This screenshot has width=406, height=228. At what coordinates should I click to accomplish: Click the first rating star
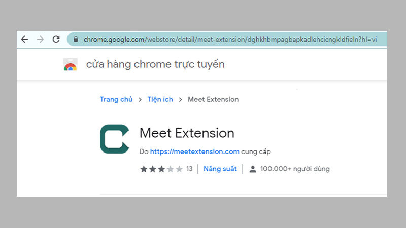[143, 169]
